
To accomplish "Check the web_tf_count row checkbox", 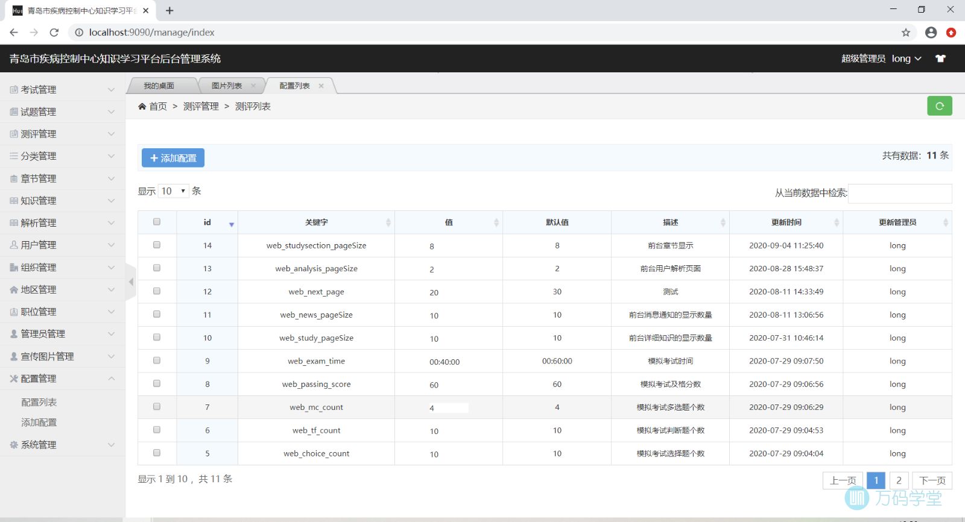I will [157, 430].
